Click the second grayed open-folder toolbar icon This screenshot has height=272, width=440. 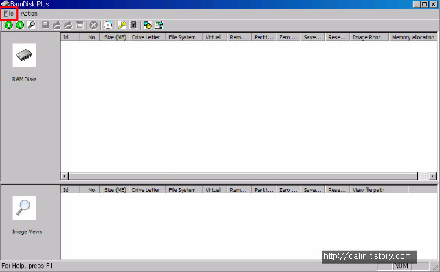tap(68, 25)
